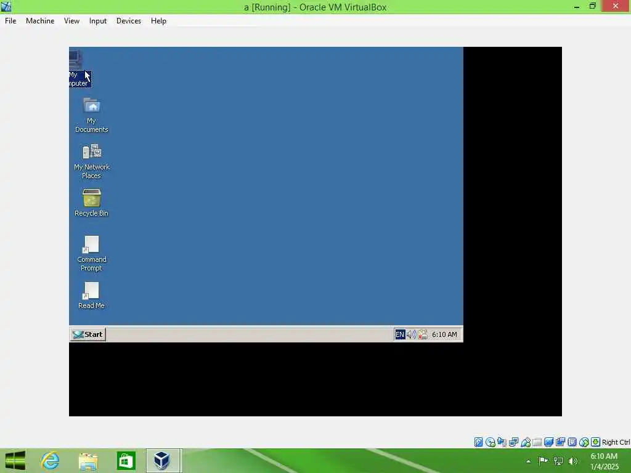Click the guest Start button
Viewport: 631px width, 473px height.
click(88, 334)
